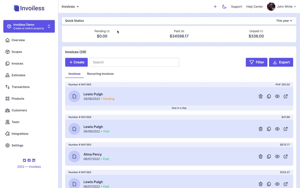Focus the invoice Search field
Viewport: 300px width, 188px height.
[134, 62]
